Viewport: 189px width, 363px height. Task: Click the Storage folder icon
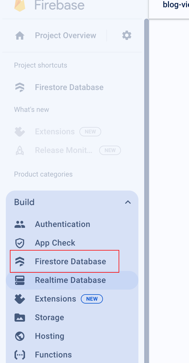20,318
